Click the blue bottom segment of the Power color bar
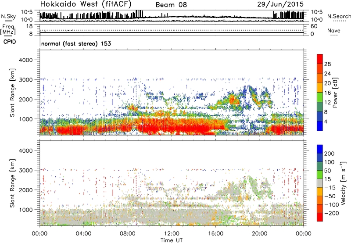The width and height of the screenshot is (351, 243). pos(320,126)
